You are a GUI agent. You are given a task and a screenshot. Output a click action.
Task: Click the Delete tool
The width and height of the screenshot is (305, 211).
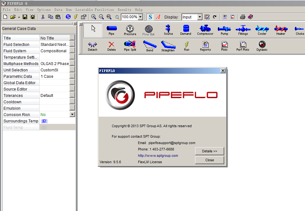pos(111,47)
